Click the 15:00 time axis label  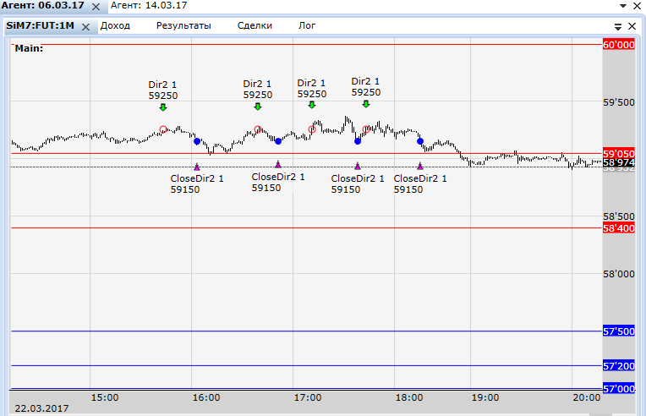pyautogui.click(x=105, y=397)
